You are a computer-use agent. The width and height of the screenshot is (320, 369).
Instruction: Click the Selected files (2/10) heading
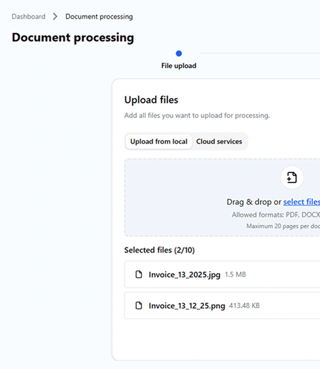pyautogui.click(x=159, y=250)
